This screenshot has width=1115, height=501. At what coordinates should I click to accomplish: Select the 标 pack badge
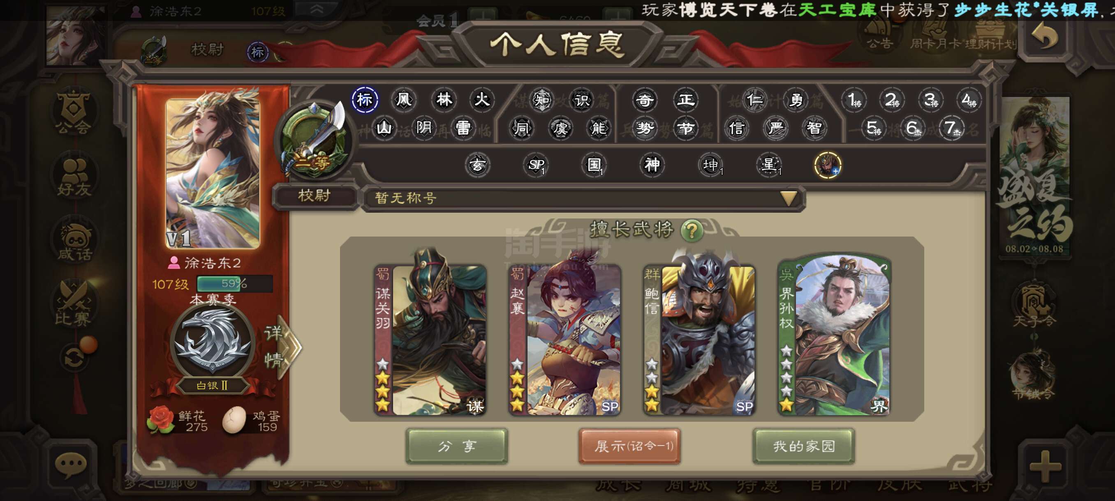(364, 100)
